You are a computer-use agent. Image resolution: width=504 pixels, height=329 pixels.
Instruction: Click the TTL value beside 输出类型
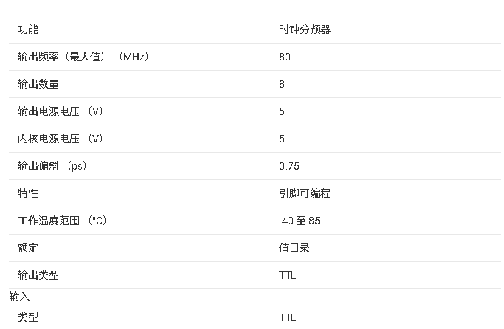pyautogui.click(x=288, y=275)
